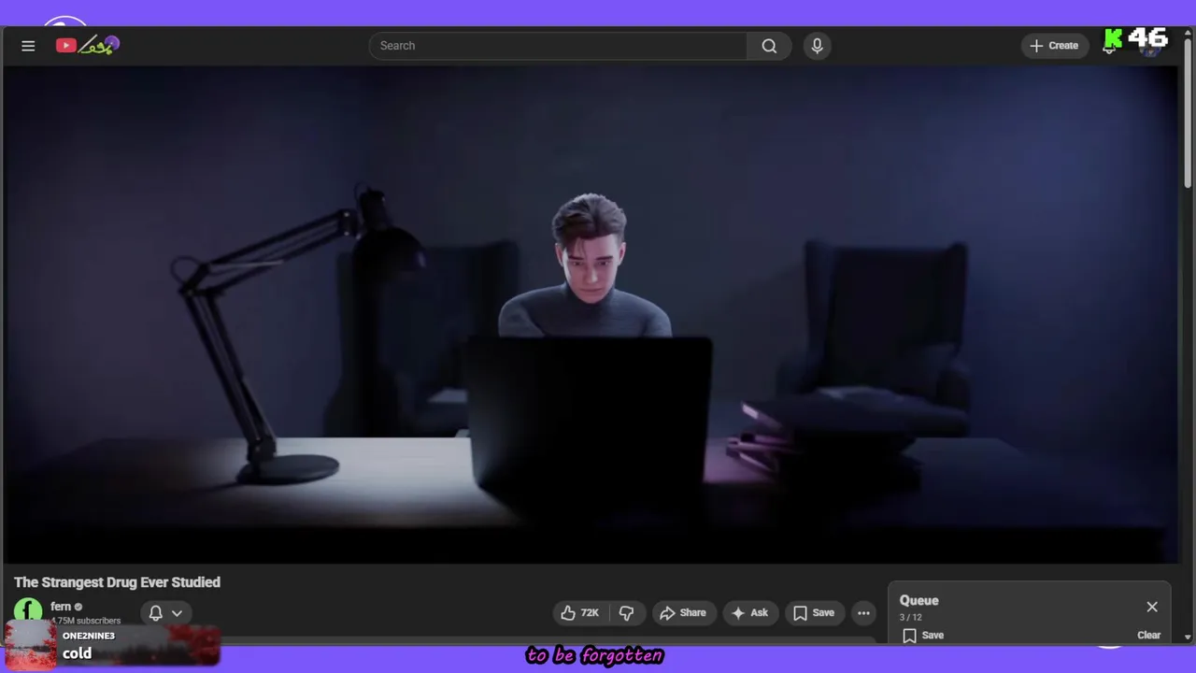The image size is (1196, 673).
Task: Click the page vertical scrollbar thumb
Action: pos(1188,112)
